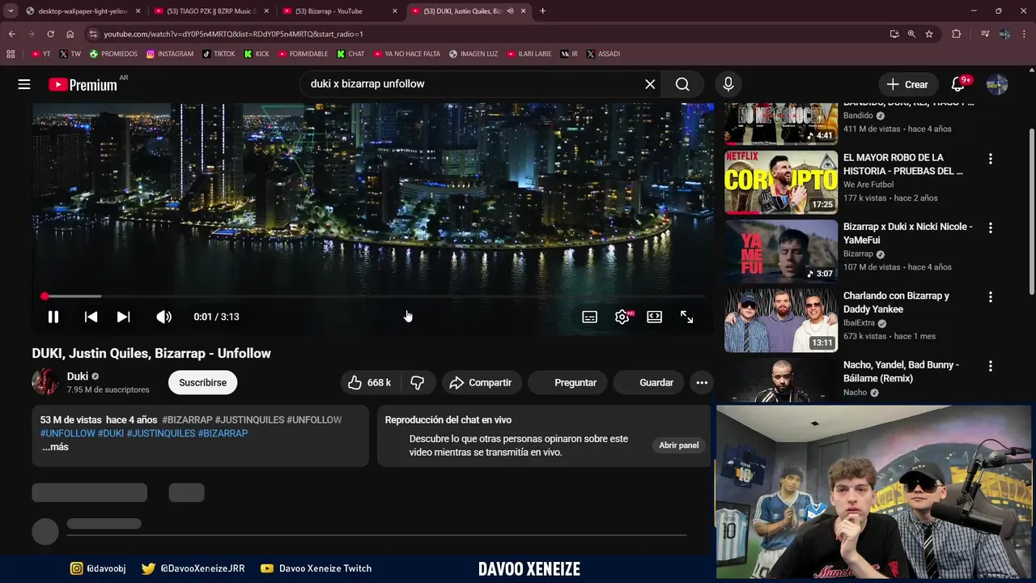Open live chat replay with Abrir panel
1036x583 pixels.
click(x=678, y=445)
